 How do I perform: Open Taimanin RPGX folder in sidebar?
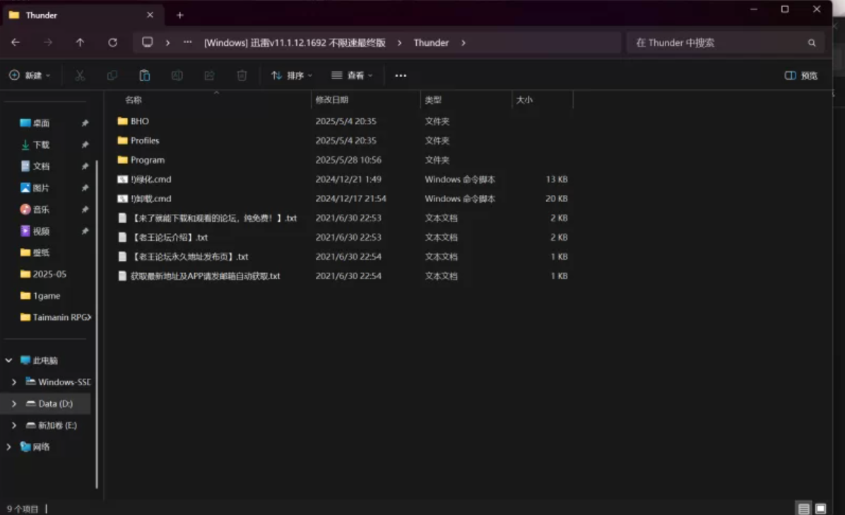pyautogui.click(x=56, y=317)
